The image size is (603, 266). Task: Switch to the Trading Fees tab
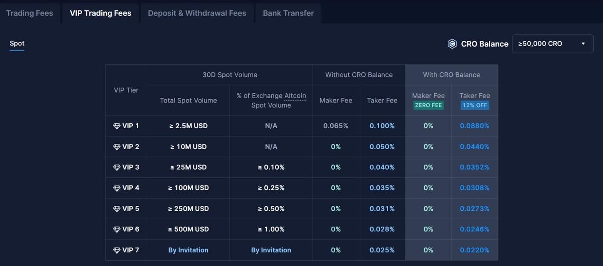(x=29, y=13)
